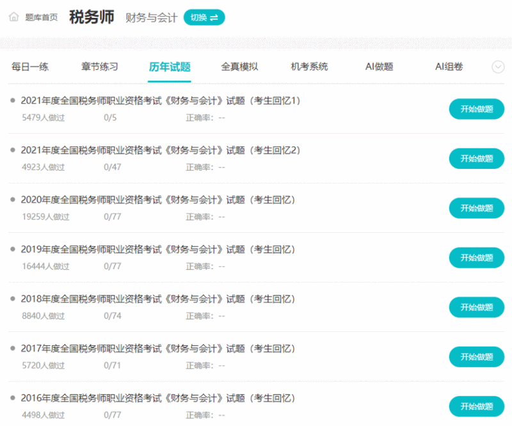Expand more tabs with the circled chevron
This screenshot has height=426, width=512.
tap(498, 67)
